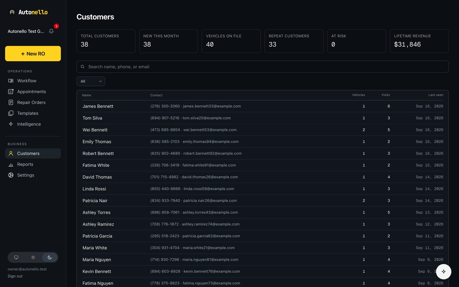Click Sep 13, 2026 last seen date

(429, 212)
